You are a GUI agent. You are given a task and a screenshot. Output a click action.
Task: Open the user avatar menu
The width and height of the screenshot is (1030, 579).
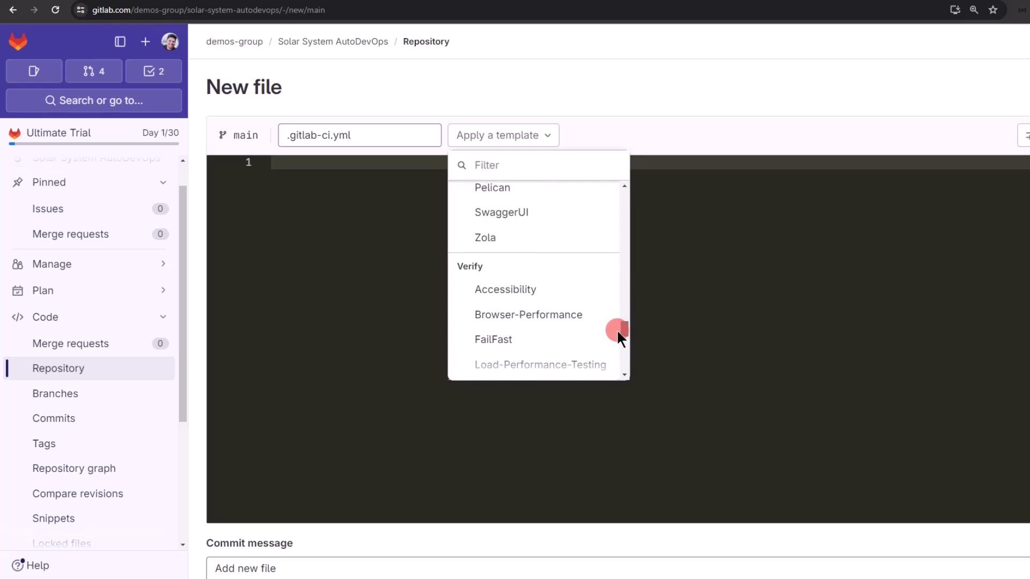point(170,42)
